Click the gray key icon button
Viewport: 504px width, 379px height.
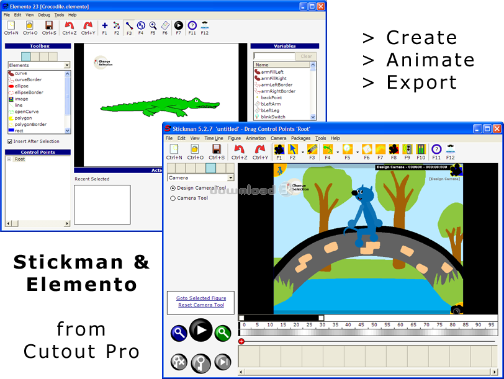[x=201, y=363]
